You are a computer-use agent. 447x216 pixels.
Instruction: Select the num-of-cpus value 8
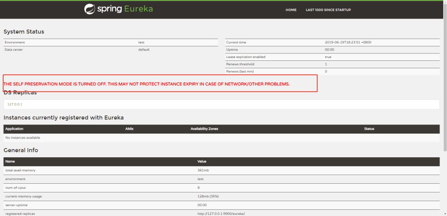(198, 188)
